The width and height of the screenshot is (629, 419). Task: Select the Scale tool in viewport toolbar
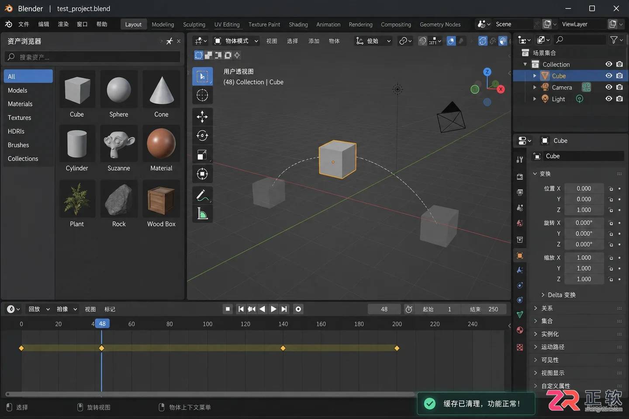202,155
